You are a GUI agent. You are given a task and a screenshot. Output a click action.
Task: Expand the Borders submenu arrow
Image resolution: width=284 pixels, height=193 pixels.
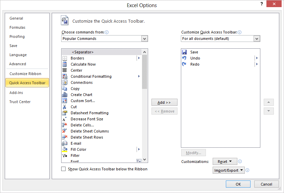coord(139,58)
